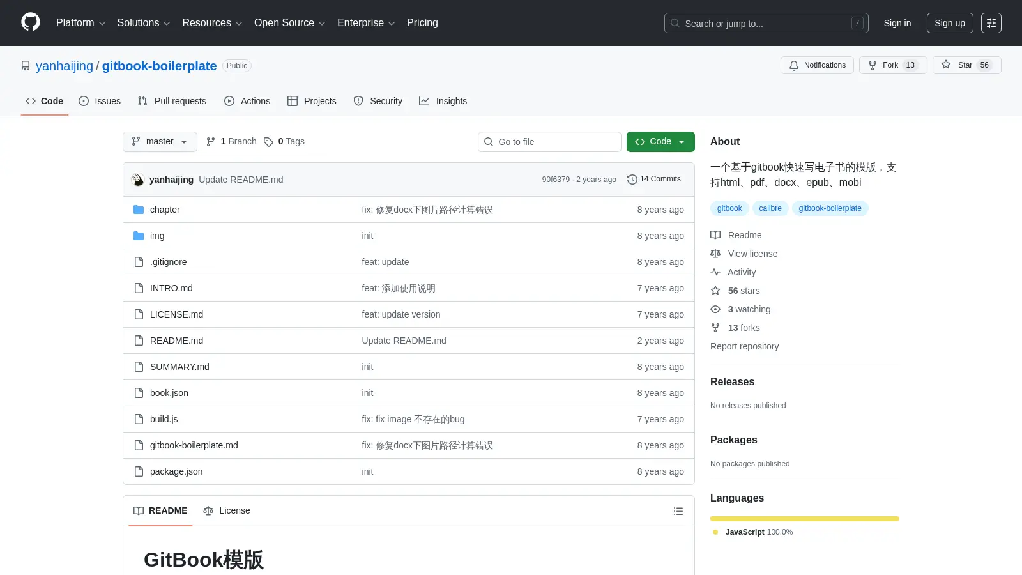Click the gitbook-boilerplate topic tag
The height and width of the screenshot is (575, 1022).
coord(830,208)
